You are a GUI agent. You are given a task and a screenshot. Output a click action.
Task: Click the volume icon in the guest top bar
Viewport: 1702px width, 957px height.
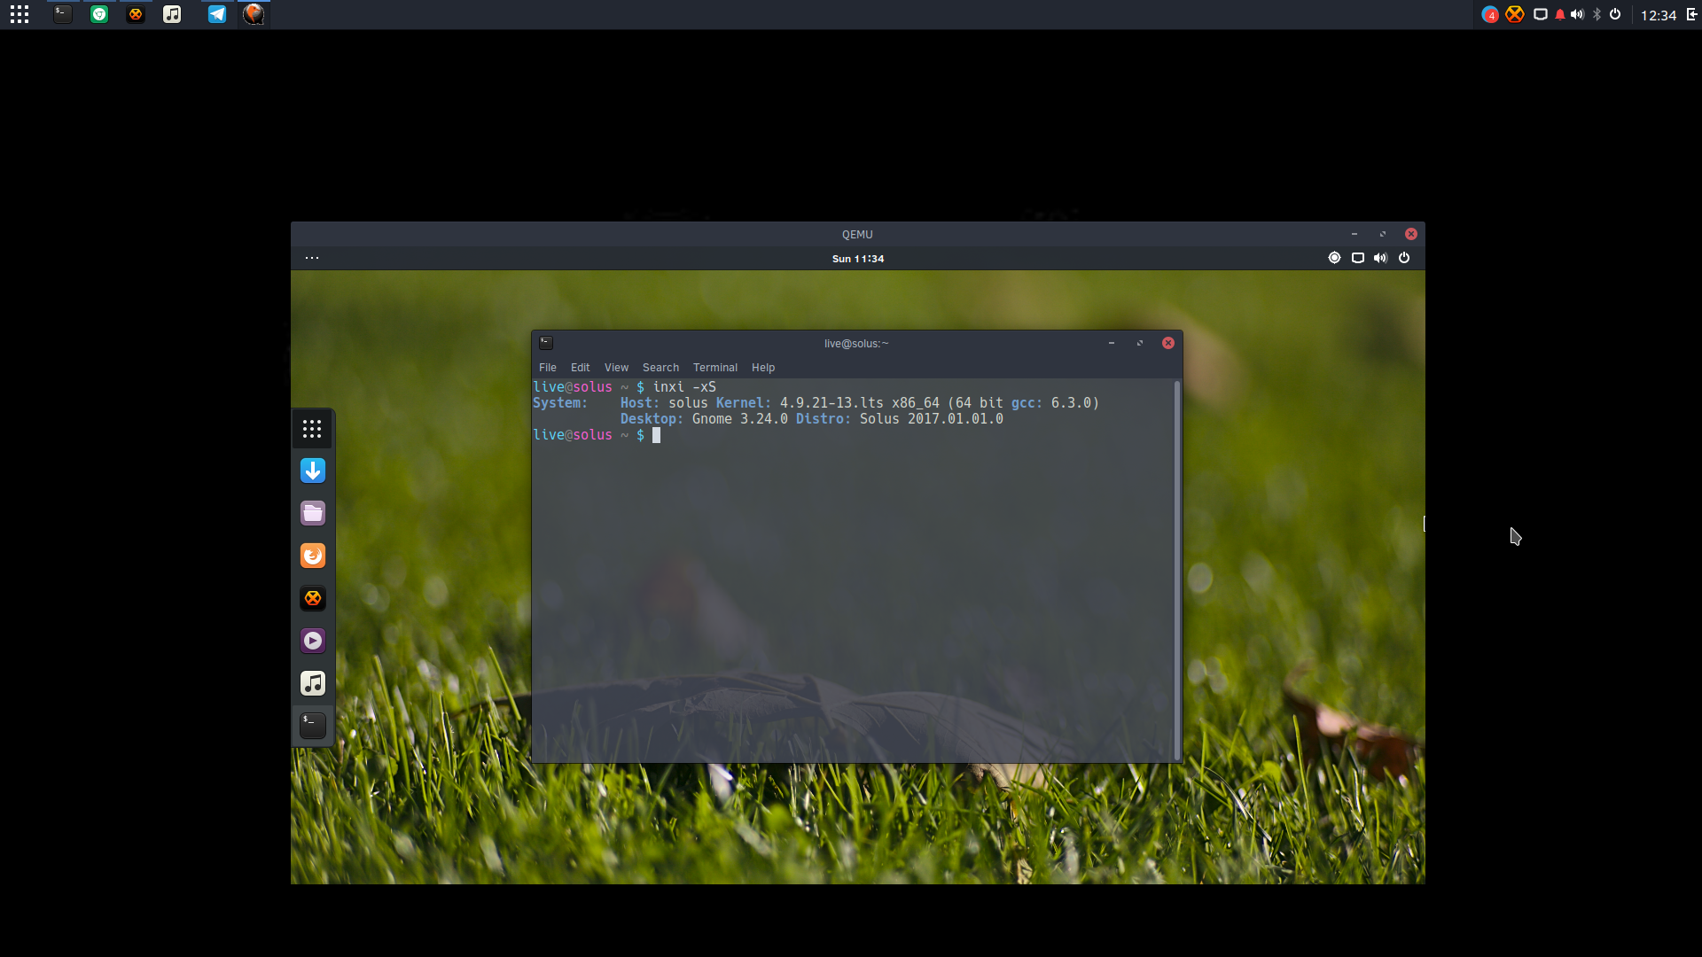[1380, 258]
